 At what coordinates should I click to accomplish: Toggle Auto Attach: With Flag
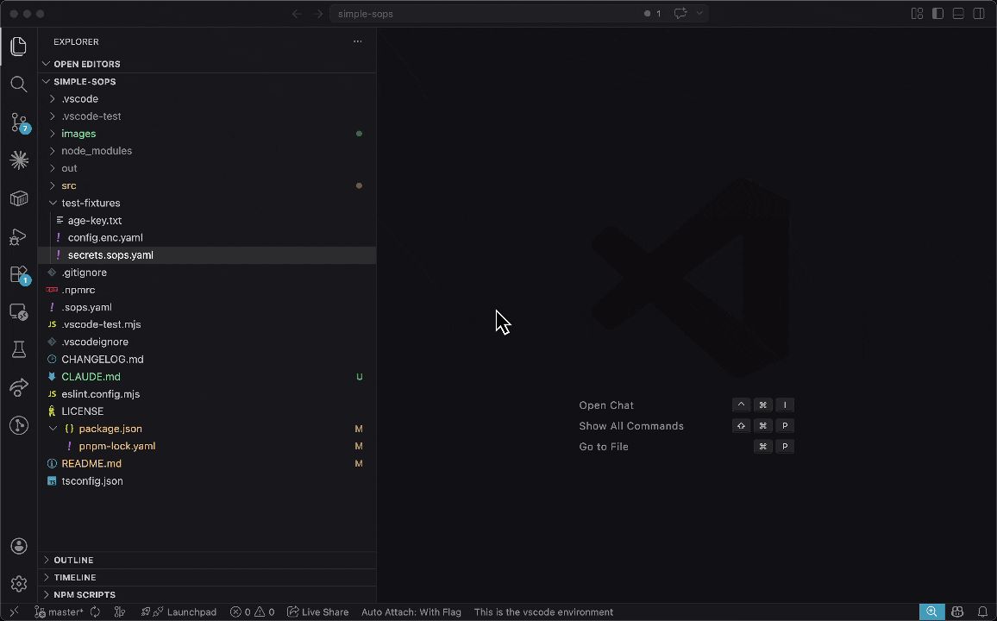[411, 612]
